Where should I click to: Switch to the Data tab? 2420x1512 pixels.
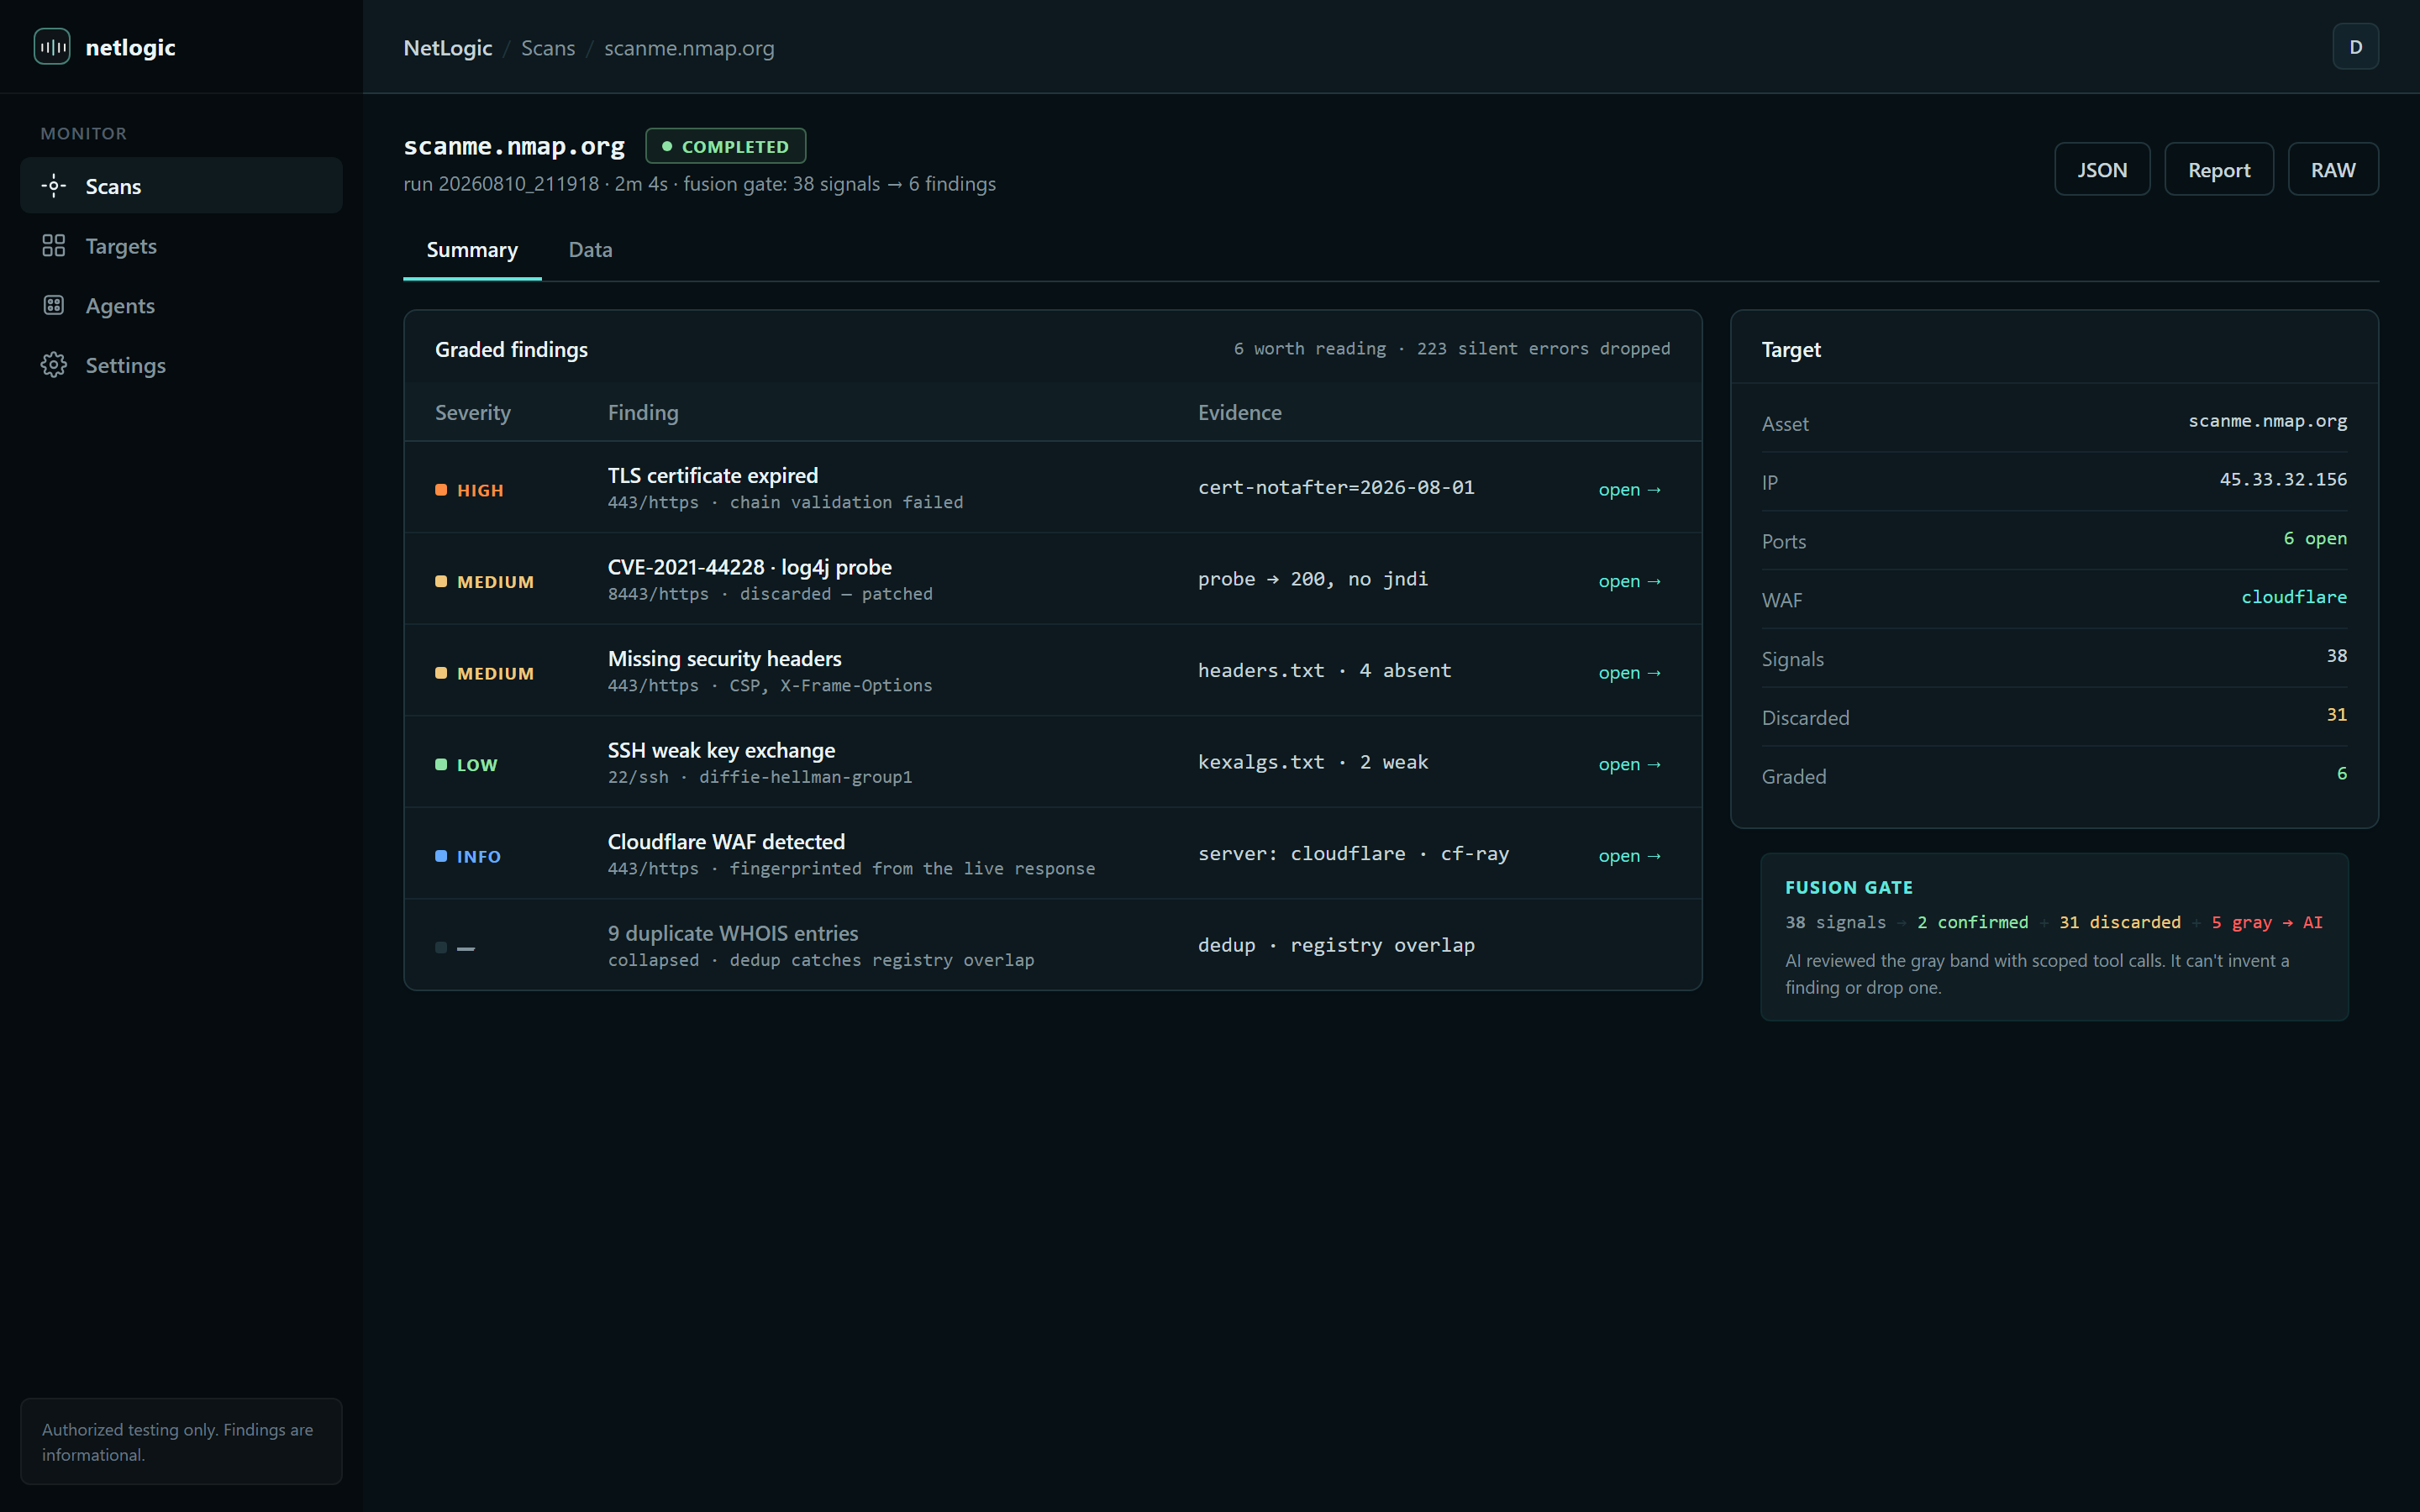tap(590, 250)
